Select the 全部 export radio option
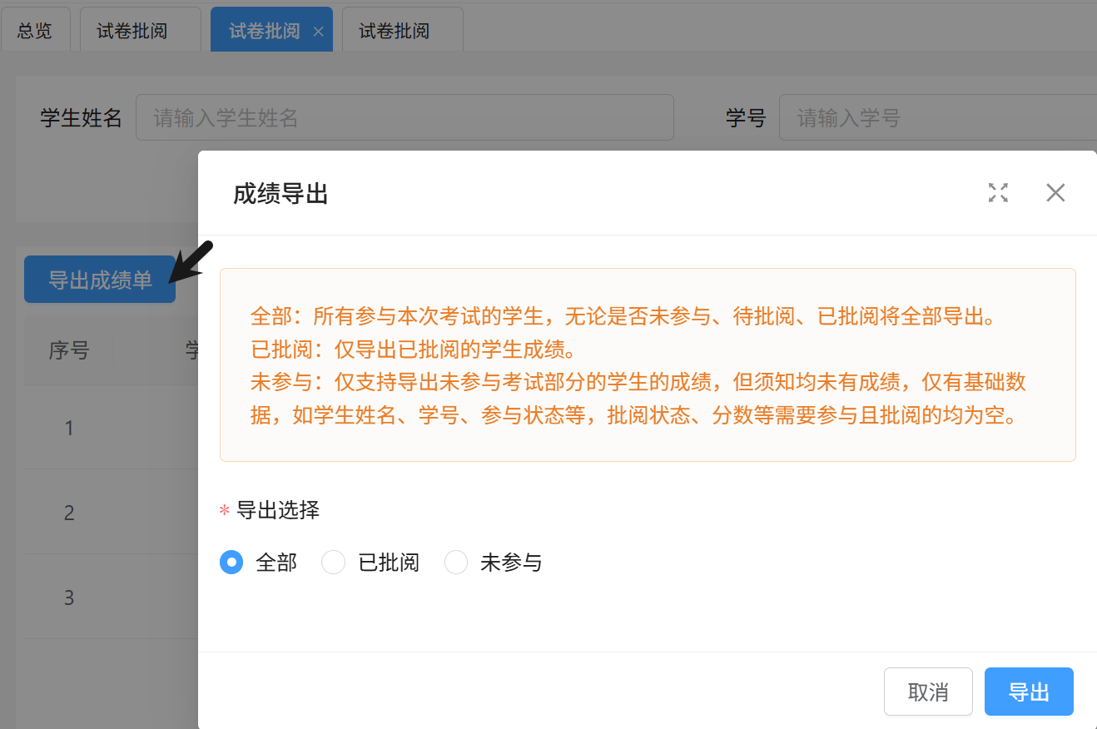This screenshot has height=729, width=1097. [x=231, y=563]
